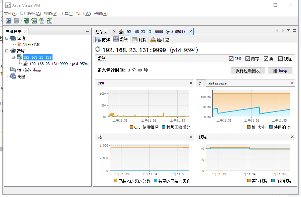The width and height of the screenshot is (301, 197).
Task: Click the JMX icon of pid 9594 node
Action: (x=26, y=64)
